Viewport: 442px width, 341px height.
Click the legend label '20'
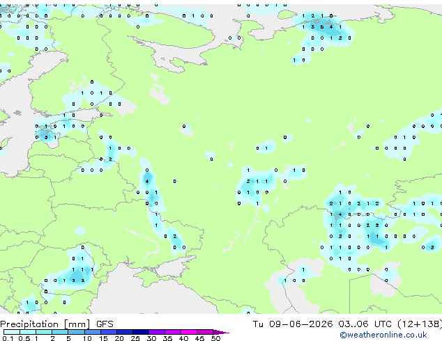(119, 338)
